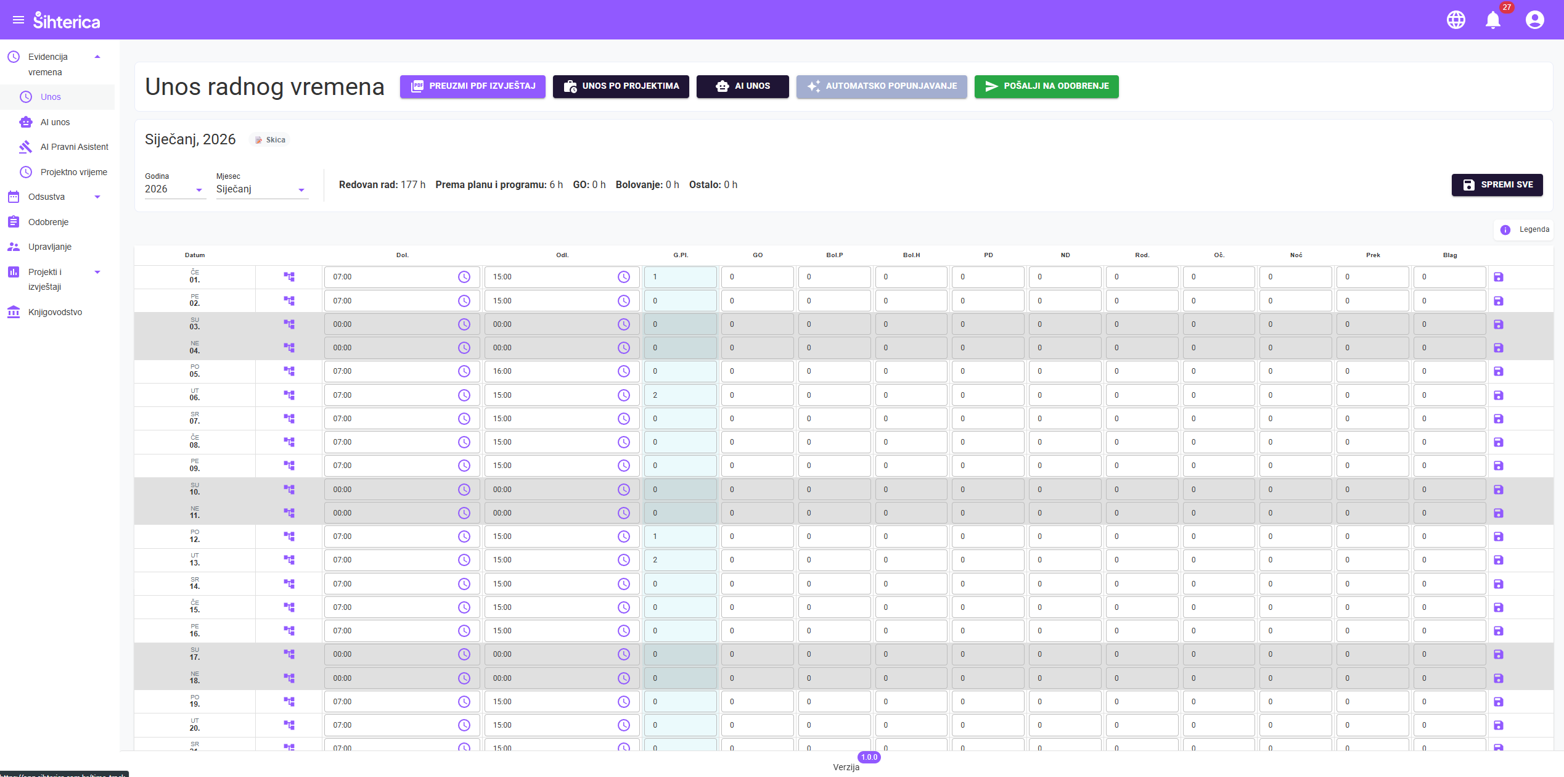Collapse the Evidencija vremena section
1564x777 pixels.
97,57
